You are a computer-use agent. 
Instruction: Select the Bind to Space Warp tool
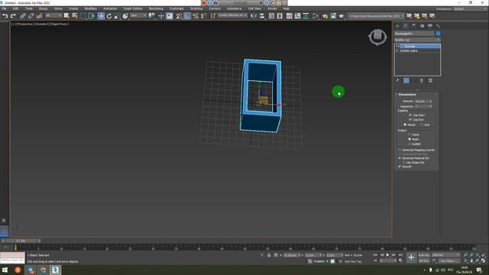(x=39, y=15)
